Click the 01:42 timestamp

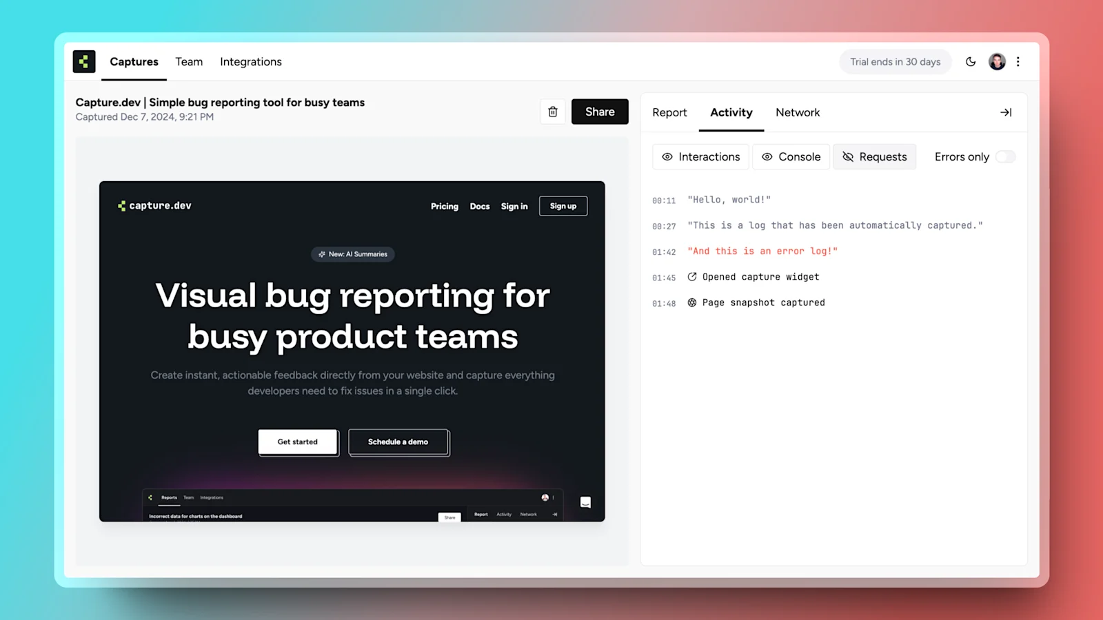(664, 252)
